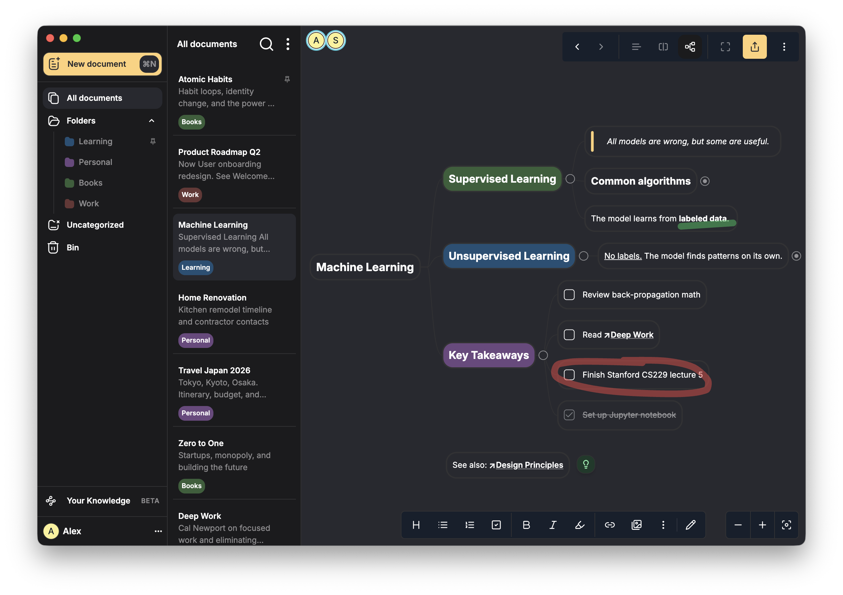
Task: Open the Work folder
Action: pos(89,203)
